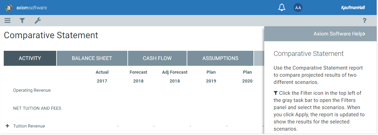378x135 pixels.
Task: Collapse the Axiom Software Help panel
Action: click(340, 34)
